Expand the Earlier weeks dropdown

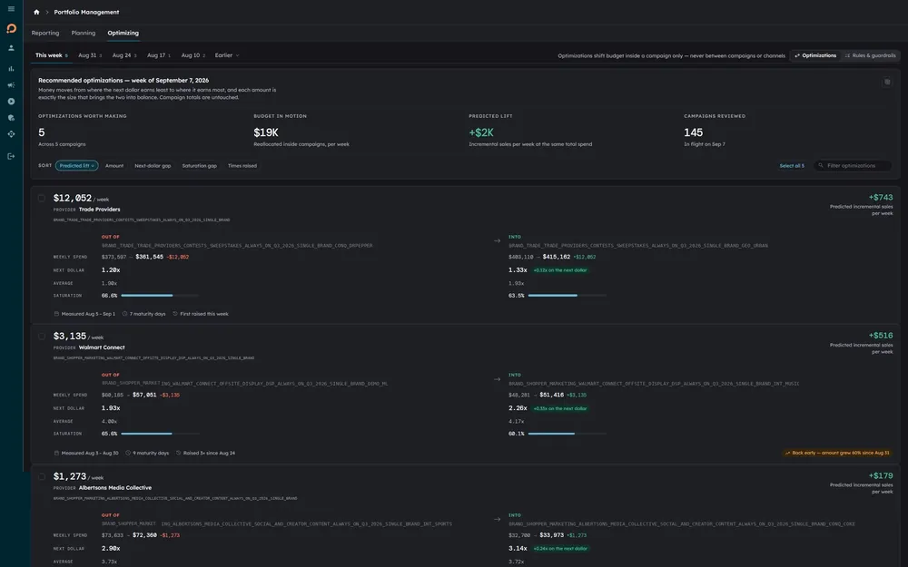coord(226,55)
